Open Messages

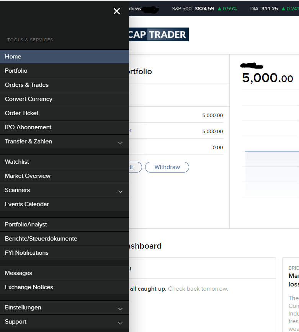[x=64, y=273]
